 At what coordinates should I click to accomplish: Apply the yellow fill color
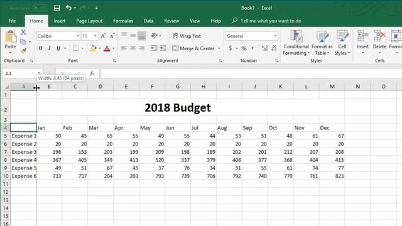tap(94, 48)
